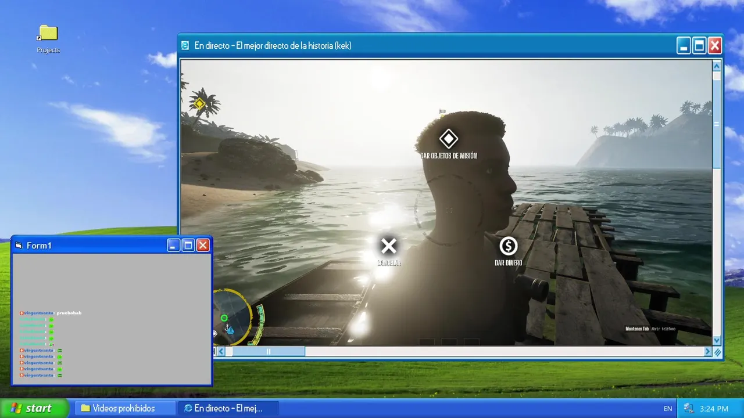Click the green circle marker on the minimap
This screenshot has height=418, width=744.
[224, 318]
